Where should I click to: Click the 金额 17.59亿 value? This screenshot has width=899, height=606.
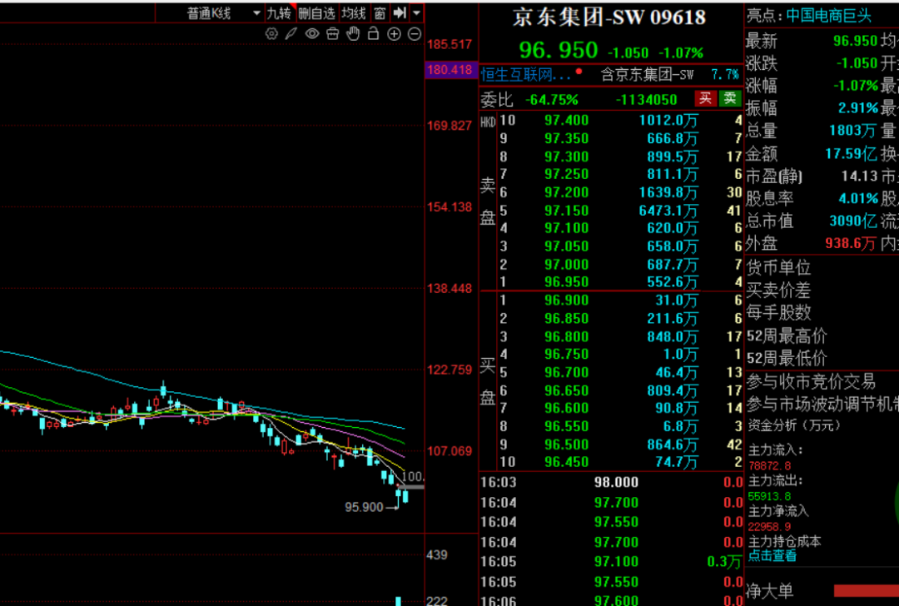click(x=851, y=154)
